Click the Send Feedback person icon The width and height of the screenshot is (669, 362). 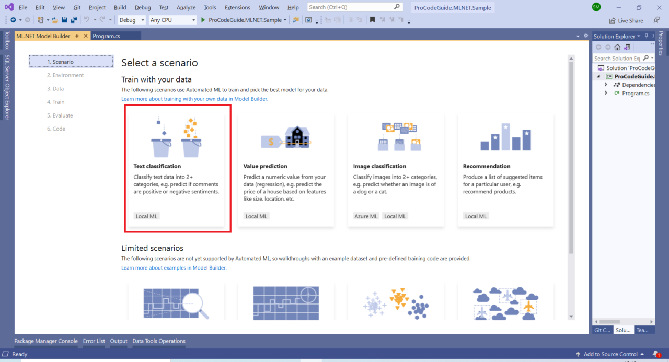coord(656,20)
